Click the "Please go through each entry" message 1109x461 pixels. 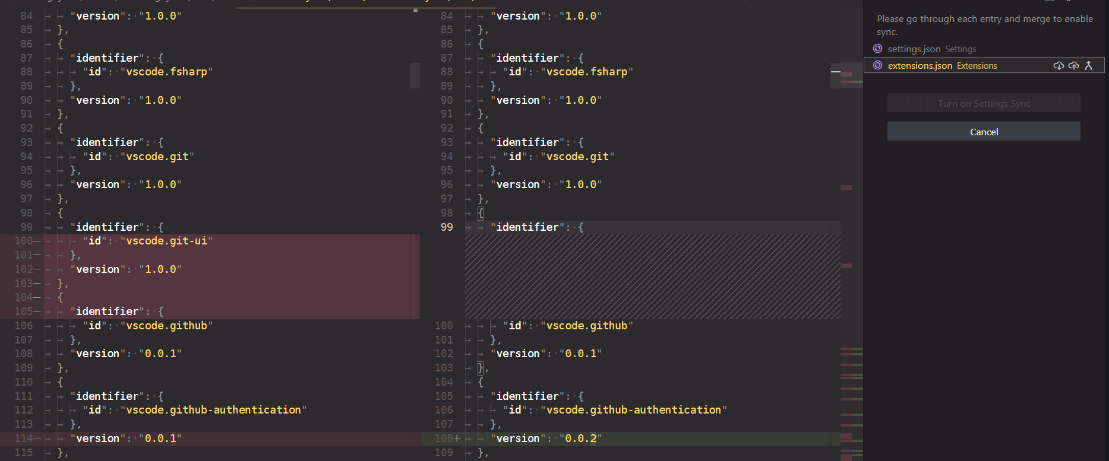(984, 26)
